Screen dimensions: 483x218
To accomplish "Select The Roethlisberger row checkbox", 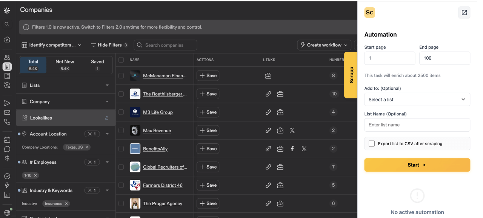I will pyautogui.click(x=121, y=94).
